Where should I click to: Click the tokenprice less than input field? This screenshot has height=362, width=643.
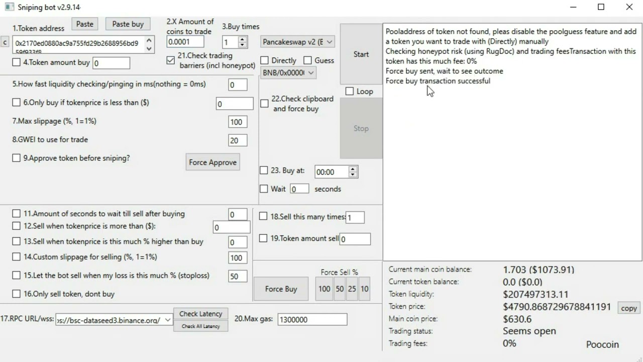235,104
